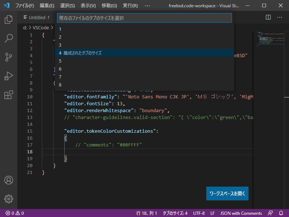This screenshot has width=289, height=217.
Task: Click the ワークスペースを開く button
Action: [x=227, y=193]
